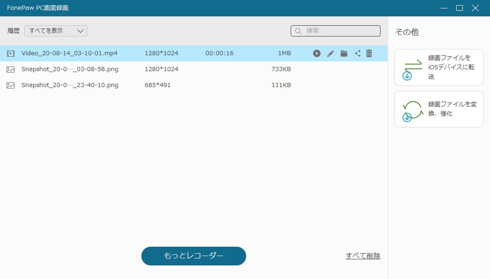490x279 pixels.
Task: Open 録画ファイルを変換、強化 card
Action: pos(439,109)
